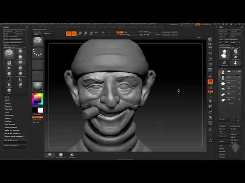Choose the crescent-shaped brush icon in Brush palette
The image size is (245, 183).
coord(20,80)
